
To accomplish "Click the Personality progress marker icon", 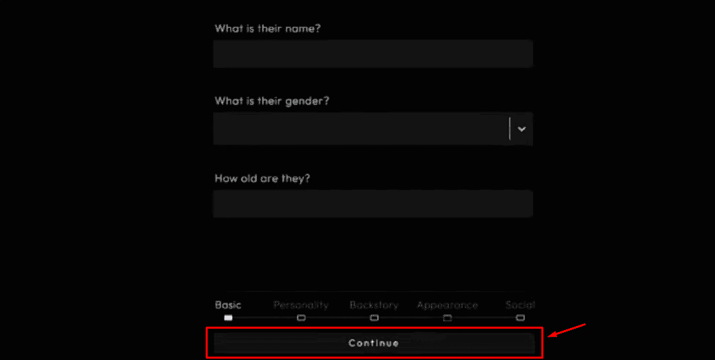I will click(x=301, y=318).
